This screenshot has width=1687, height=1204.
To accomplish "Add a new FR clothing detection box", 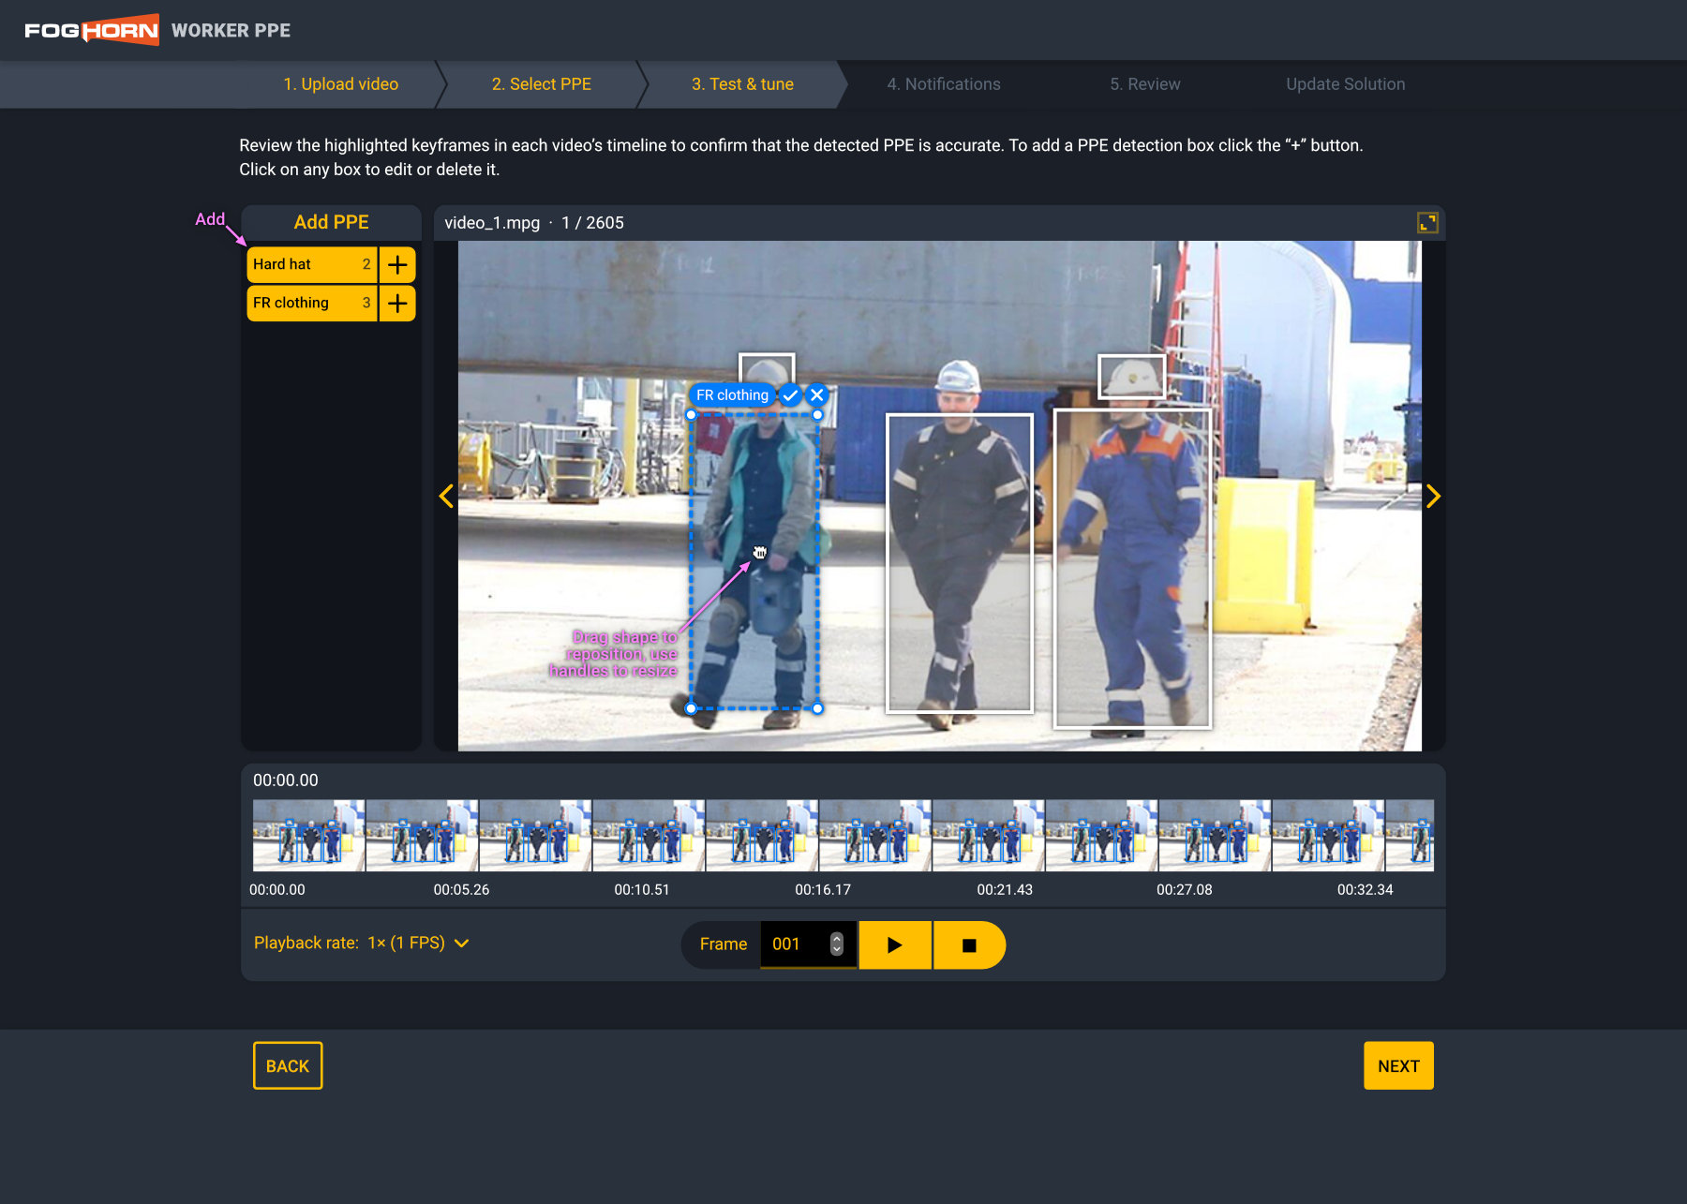I will (397, 304).
